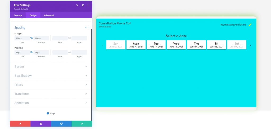Click the Margin Bottom input field

[41, 38]
